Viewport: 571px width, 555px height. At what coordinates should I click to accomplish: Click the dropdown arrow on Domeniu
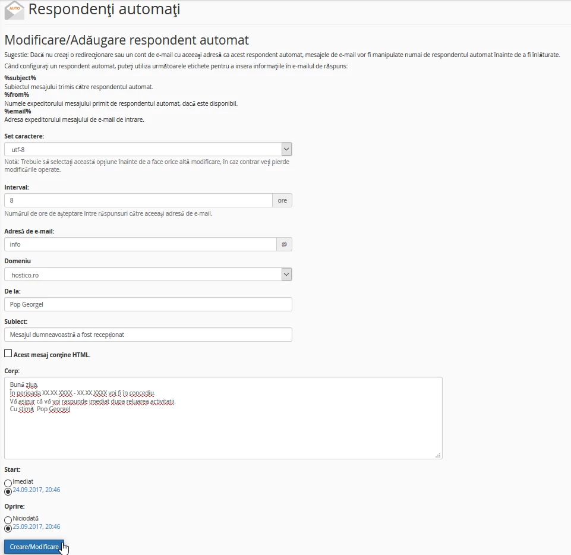tap(286, 274)
